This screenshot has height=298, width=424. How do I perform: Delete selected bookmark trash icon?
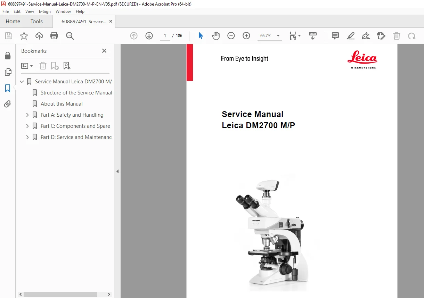(x=43, y=66)
